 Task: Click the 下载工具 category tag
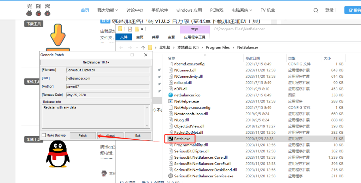34,24
